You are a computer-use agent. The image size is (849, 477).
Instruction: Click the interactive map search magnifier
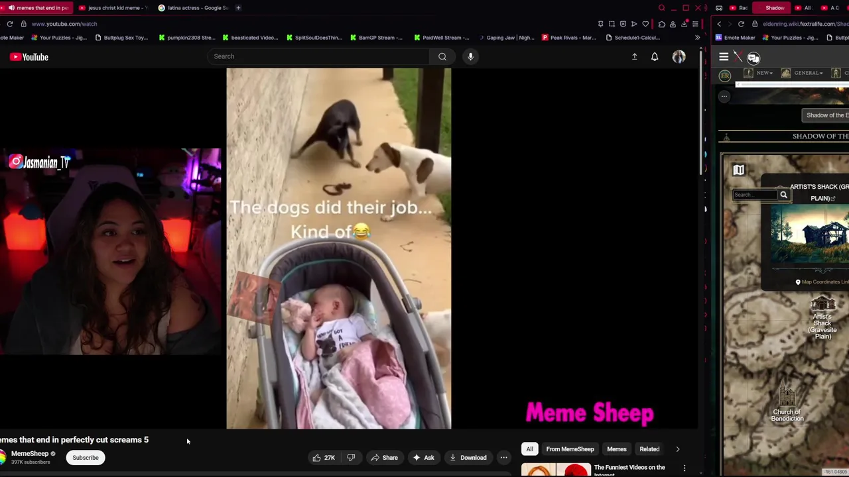783,195
